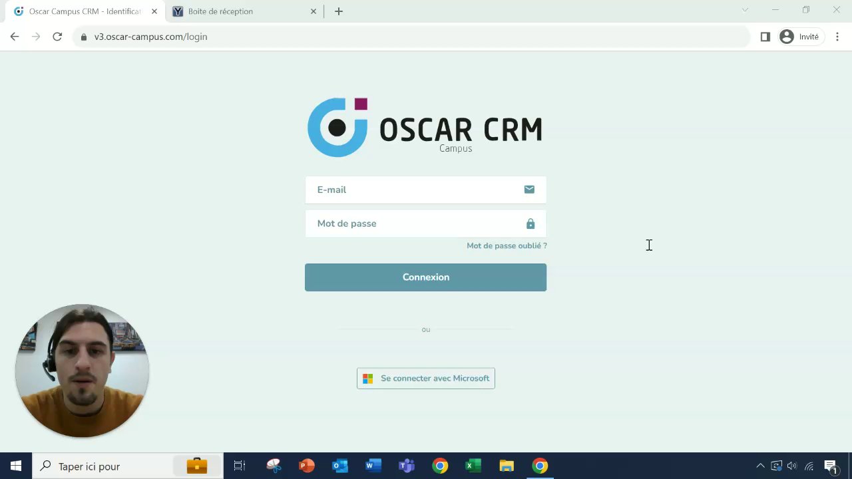Click the Mot de passe input field
Screen dimensions: 852x479
(425, 224)
